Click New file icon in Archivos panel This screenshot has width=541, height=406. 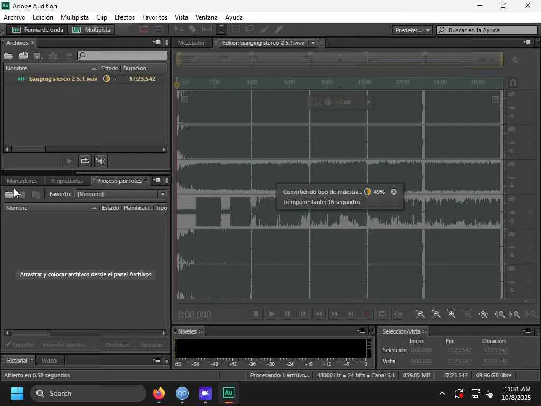click(38, 56)
